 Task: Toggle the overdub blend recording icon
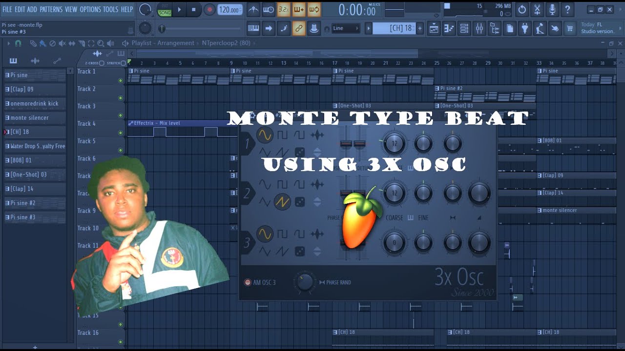pyautogui.click(x=299, y=9)
